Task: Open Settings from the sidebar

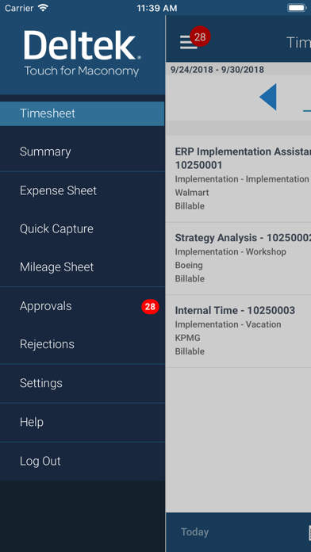Action: coord(82,383)
